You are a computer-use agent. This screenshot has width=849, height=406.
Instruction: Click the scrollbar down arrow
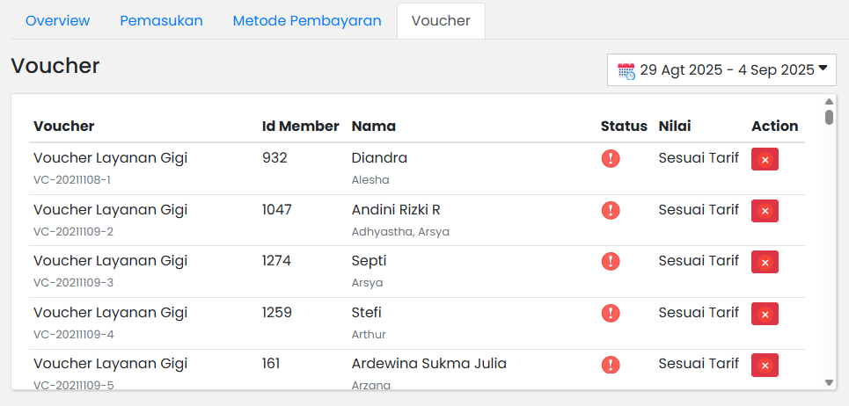tap(829, 382)
